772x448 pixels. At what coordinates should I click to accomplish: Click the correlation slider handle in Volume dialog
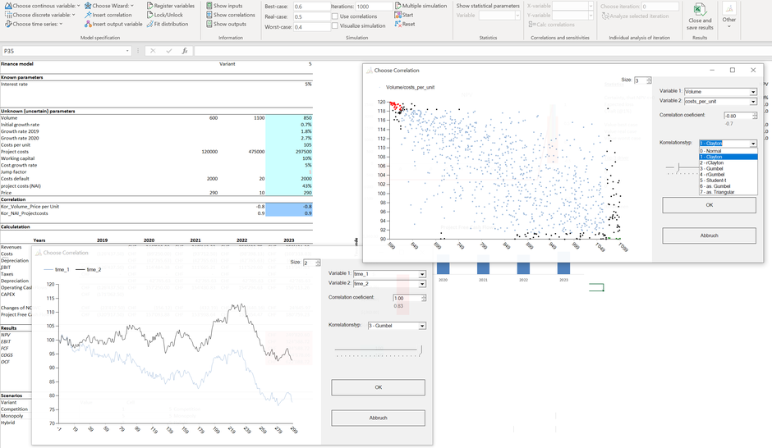[678, 168]
